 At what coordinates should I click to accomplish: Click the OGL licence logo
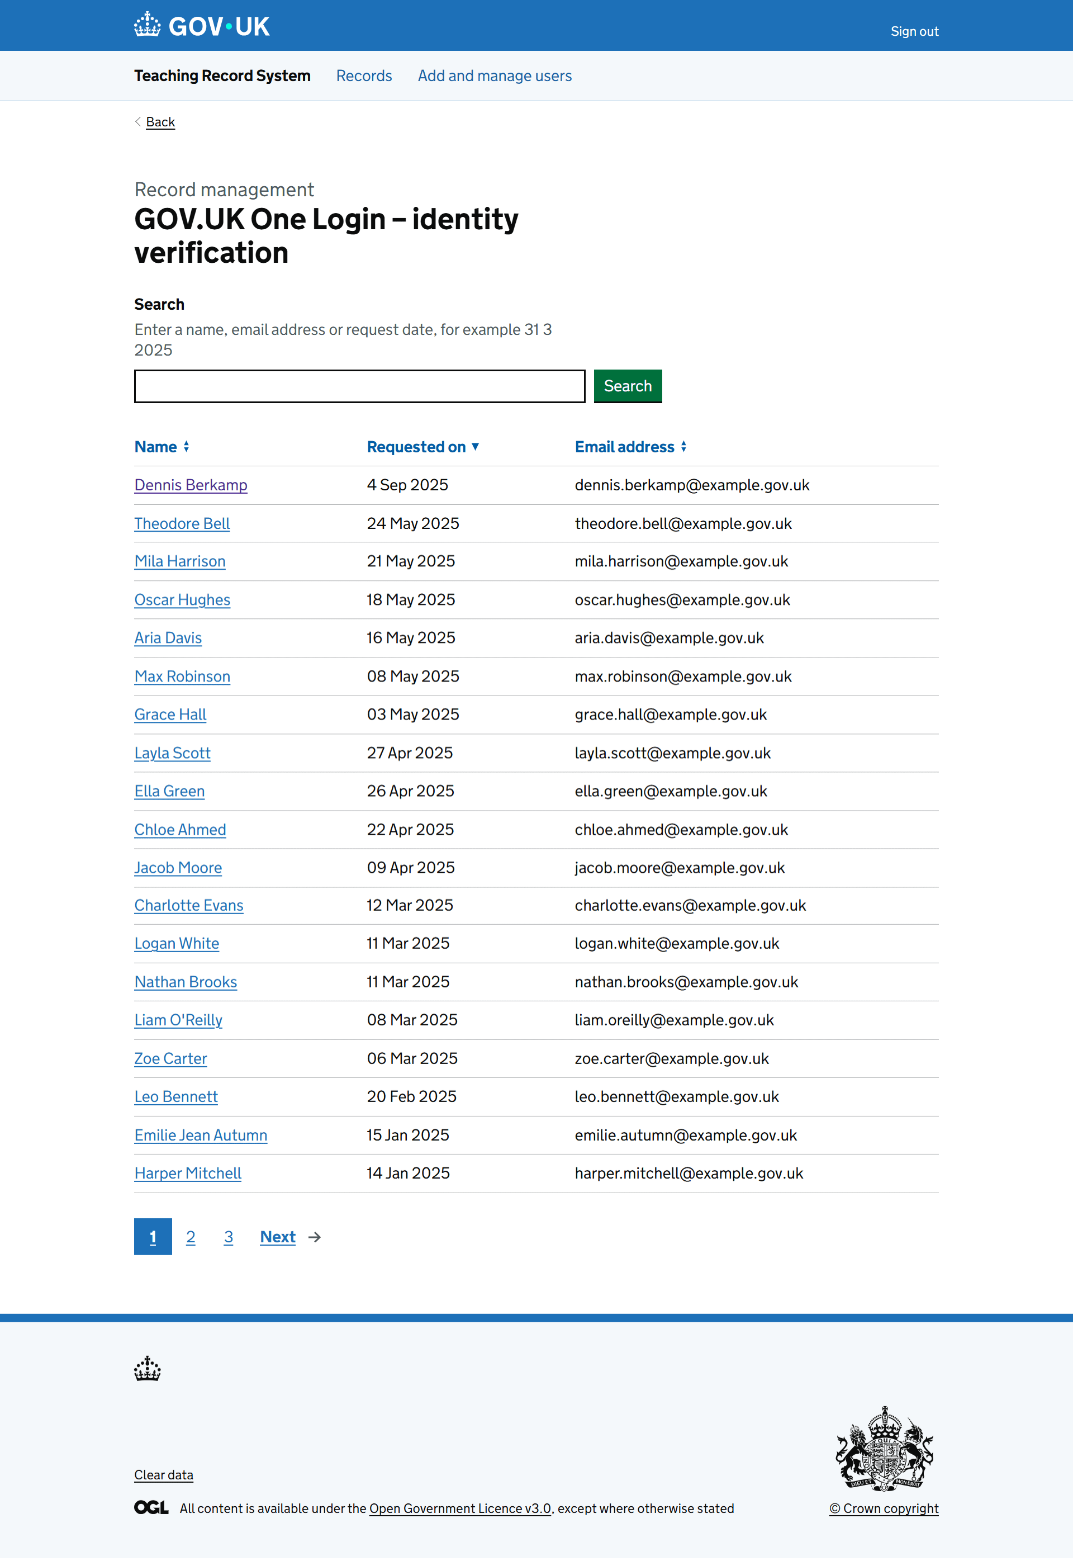[x=150, y=1508]
